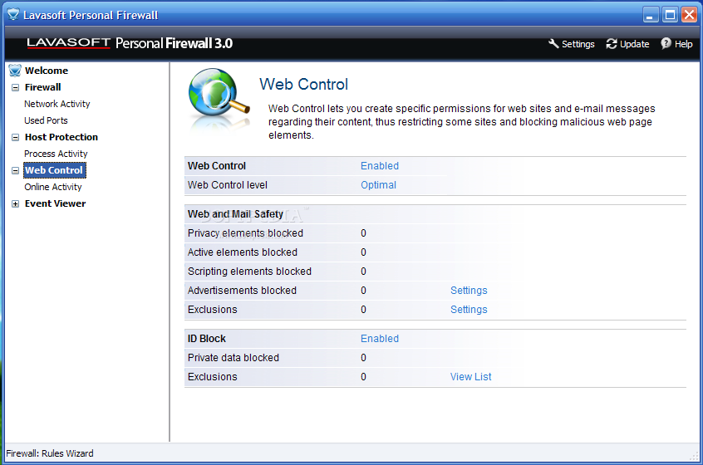703x465 pixels.
Task: Close the Lavasoft Personal Firewall window
Action: pyautogui.click(x=689, y=15)
